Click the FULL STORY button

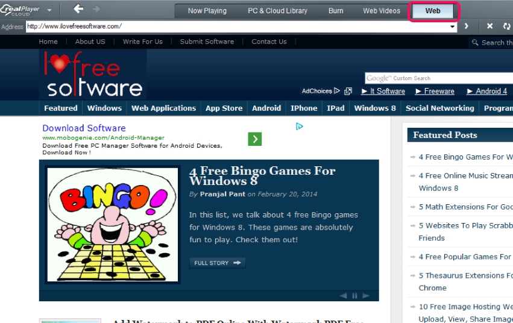217,263
